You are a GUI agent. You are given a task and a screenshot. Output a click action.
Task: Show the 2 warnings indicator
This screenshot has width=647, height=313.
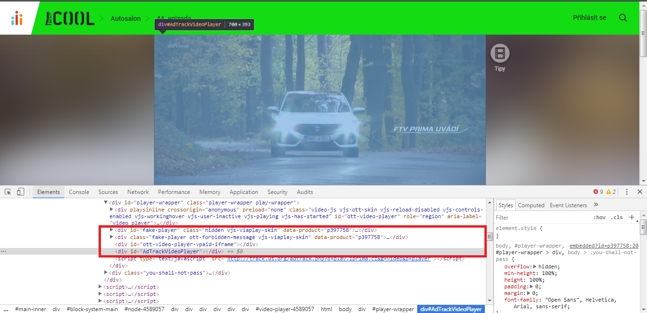click(611, 192)
